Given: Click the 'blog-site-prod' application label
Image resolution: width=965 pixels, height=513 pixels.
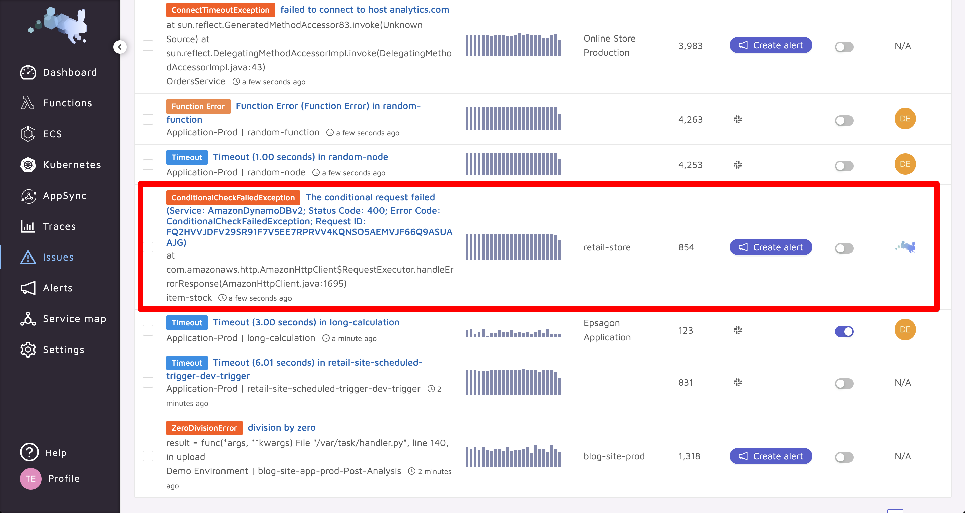Looking at the screenshot, I should [x=614, y=456].
